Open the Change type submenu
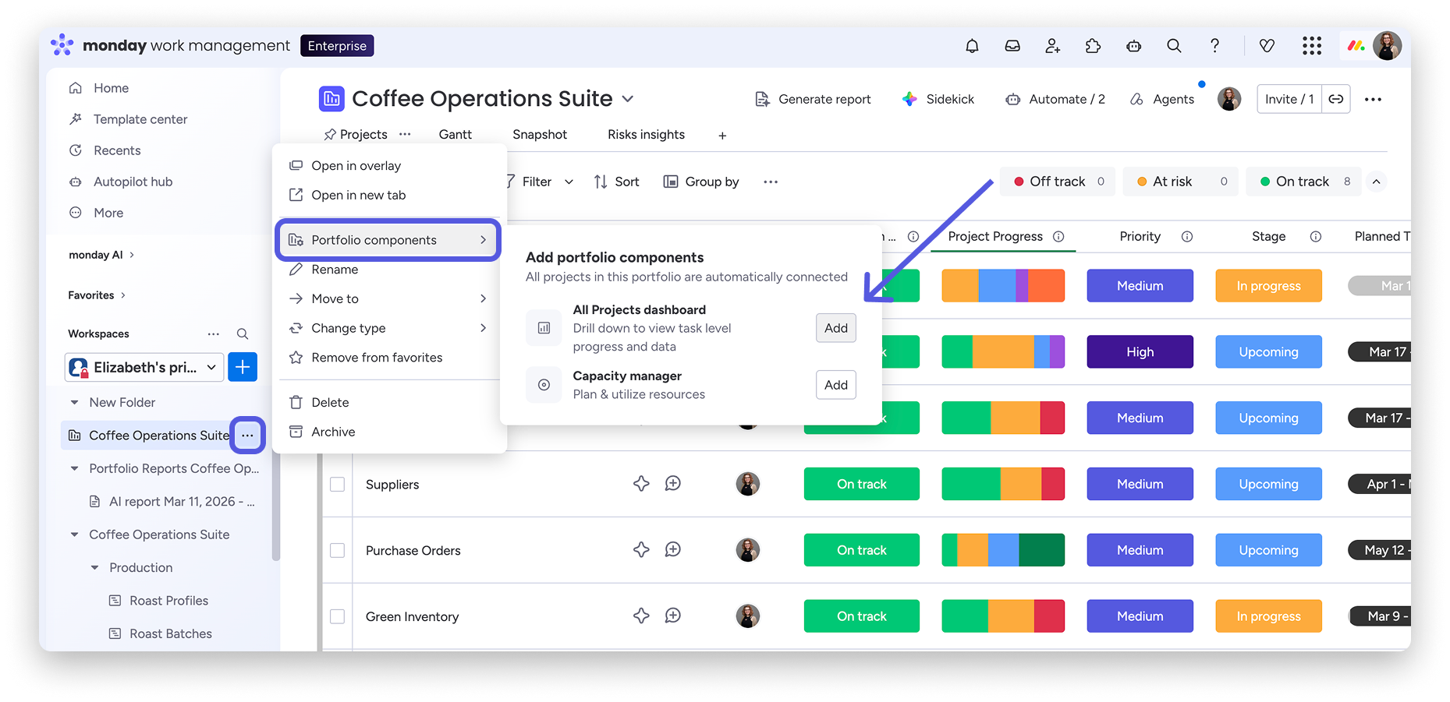The height and width of the screenshot is (702, 1450). pos(389,329)
